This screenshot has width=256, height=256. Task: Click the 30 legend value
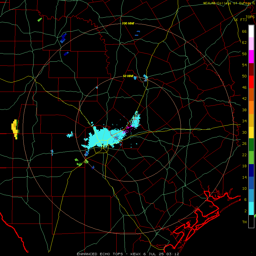click(x=244, y=132)
